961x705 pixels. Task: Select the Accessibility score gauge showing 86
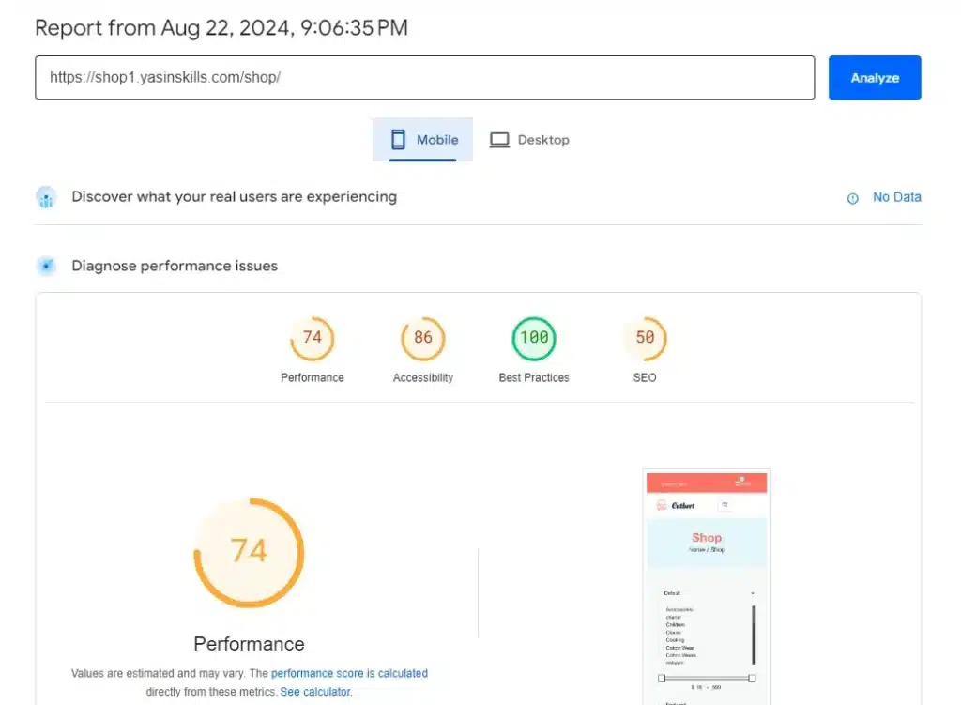(422, 338)
